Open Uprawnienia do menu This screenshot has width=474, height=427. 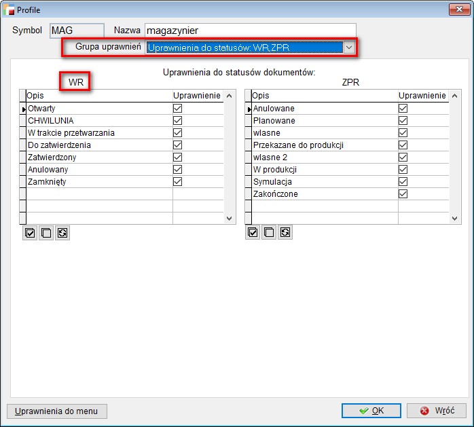57,411
